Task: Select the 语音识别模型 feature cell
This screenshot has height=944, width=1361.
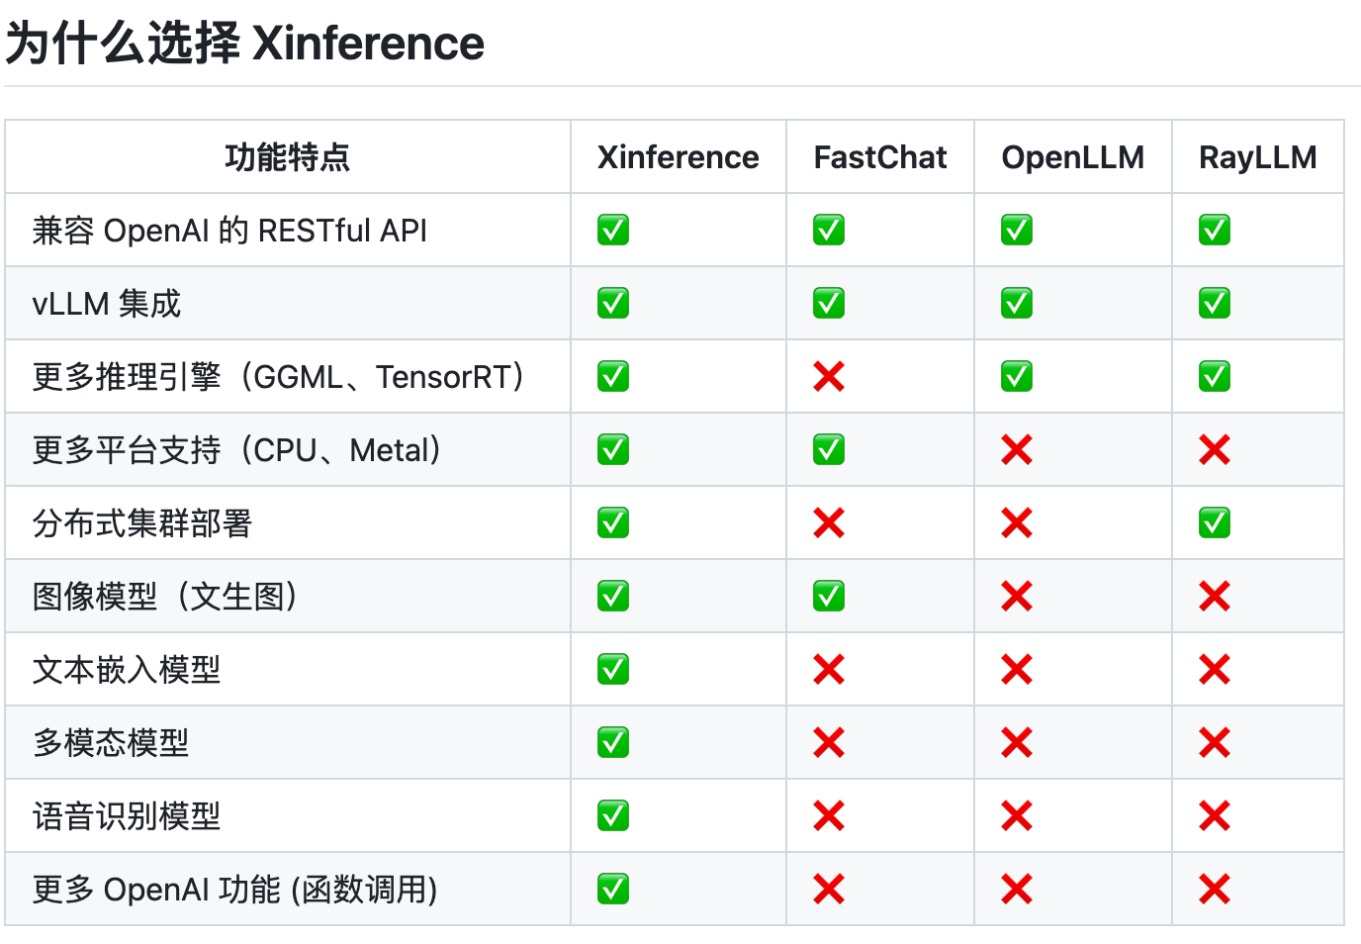Action: (288, 815)
